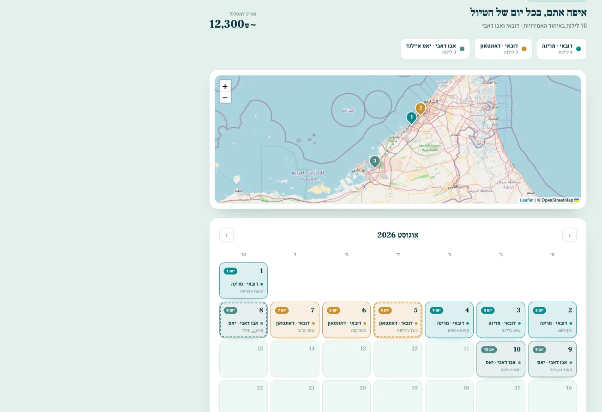The height and width of the screenshot is (412, 602).
Task: Select the דובאי · מרינה 4 nights legend chip
Action: (561, 49)
